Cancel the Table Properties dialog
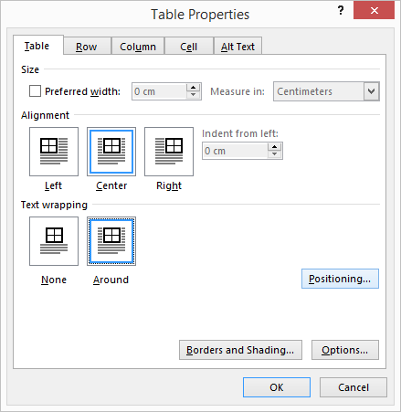The image size is (401, 412). (354, 387)
